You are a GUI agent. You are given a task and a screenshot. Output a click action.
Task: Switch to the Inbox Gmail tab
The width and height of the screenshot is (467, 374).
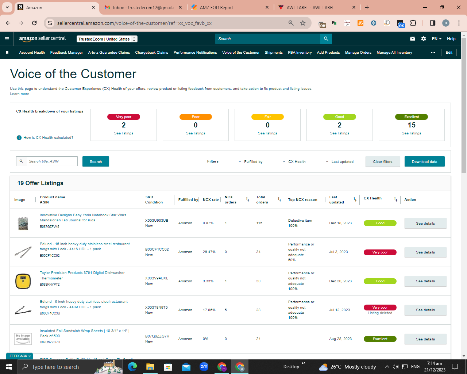[x=142, y=7]
